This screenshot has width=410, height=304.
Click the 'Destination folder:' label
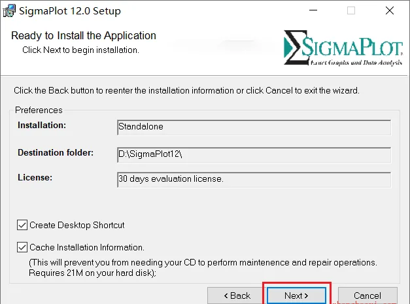pyautogui.click(x=56, y=152)
